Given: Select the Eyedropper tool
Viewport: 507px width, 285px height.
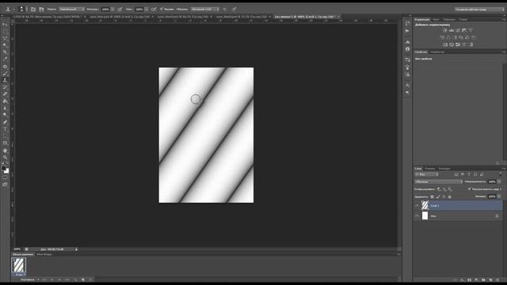Looking at the screenshot, I should point(5,59).
